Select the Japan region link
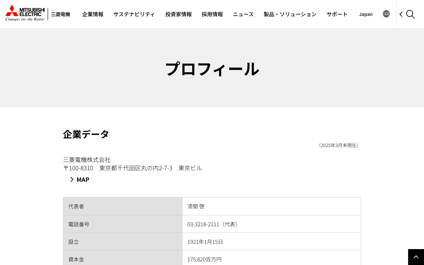Screen dimensions: 424x265 click(366, 14)
